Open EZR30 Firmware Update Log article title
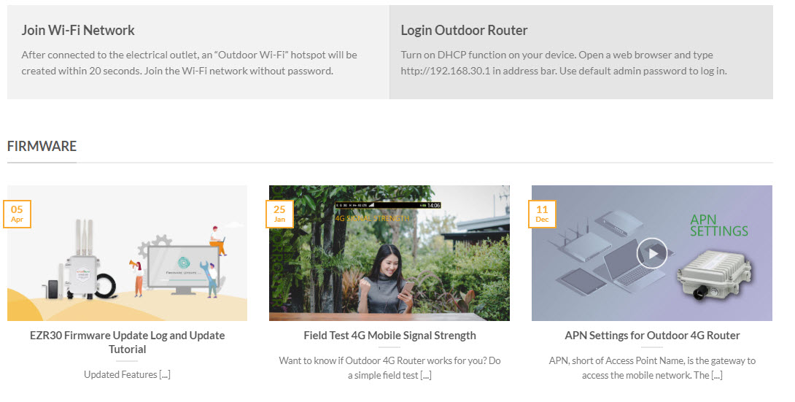This screenshot has width=795, height=402. pyautogui.click(x=127, y=342)
